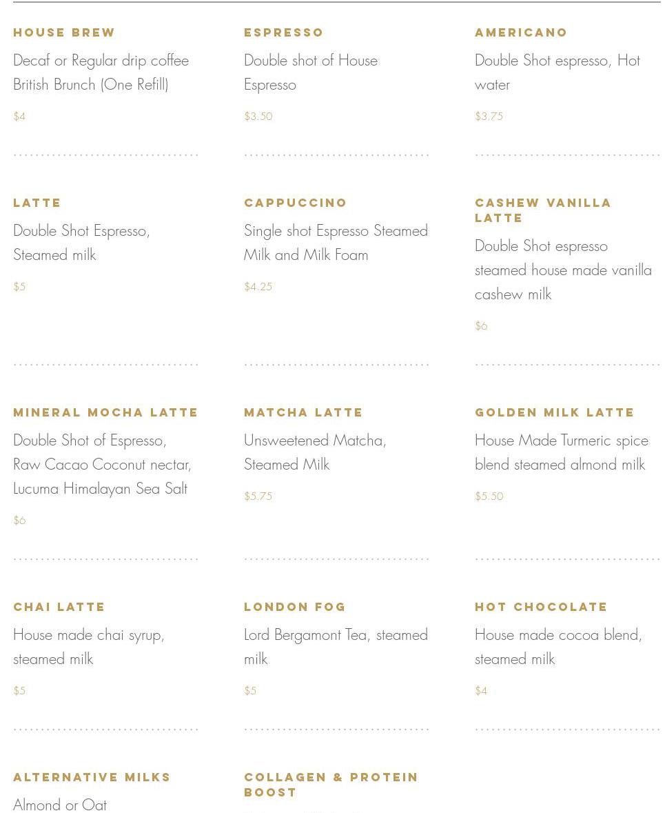Click the Almond or Oat description

tap(60, 805)
